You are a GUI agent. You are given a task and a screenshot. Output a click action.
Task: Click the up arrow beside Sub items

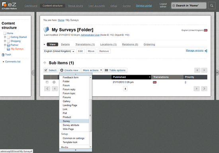45,63
